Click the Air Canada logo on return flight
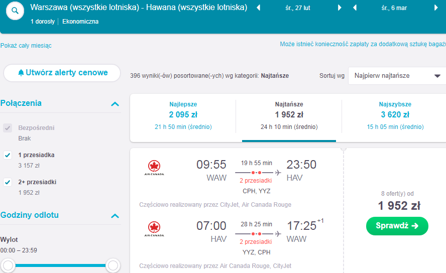Viewport: 446px width, 273px height. click(x=154, y=229)
